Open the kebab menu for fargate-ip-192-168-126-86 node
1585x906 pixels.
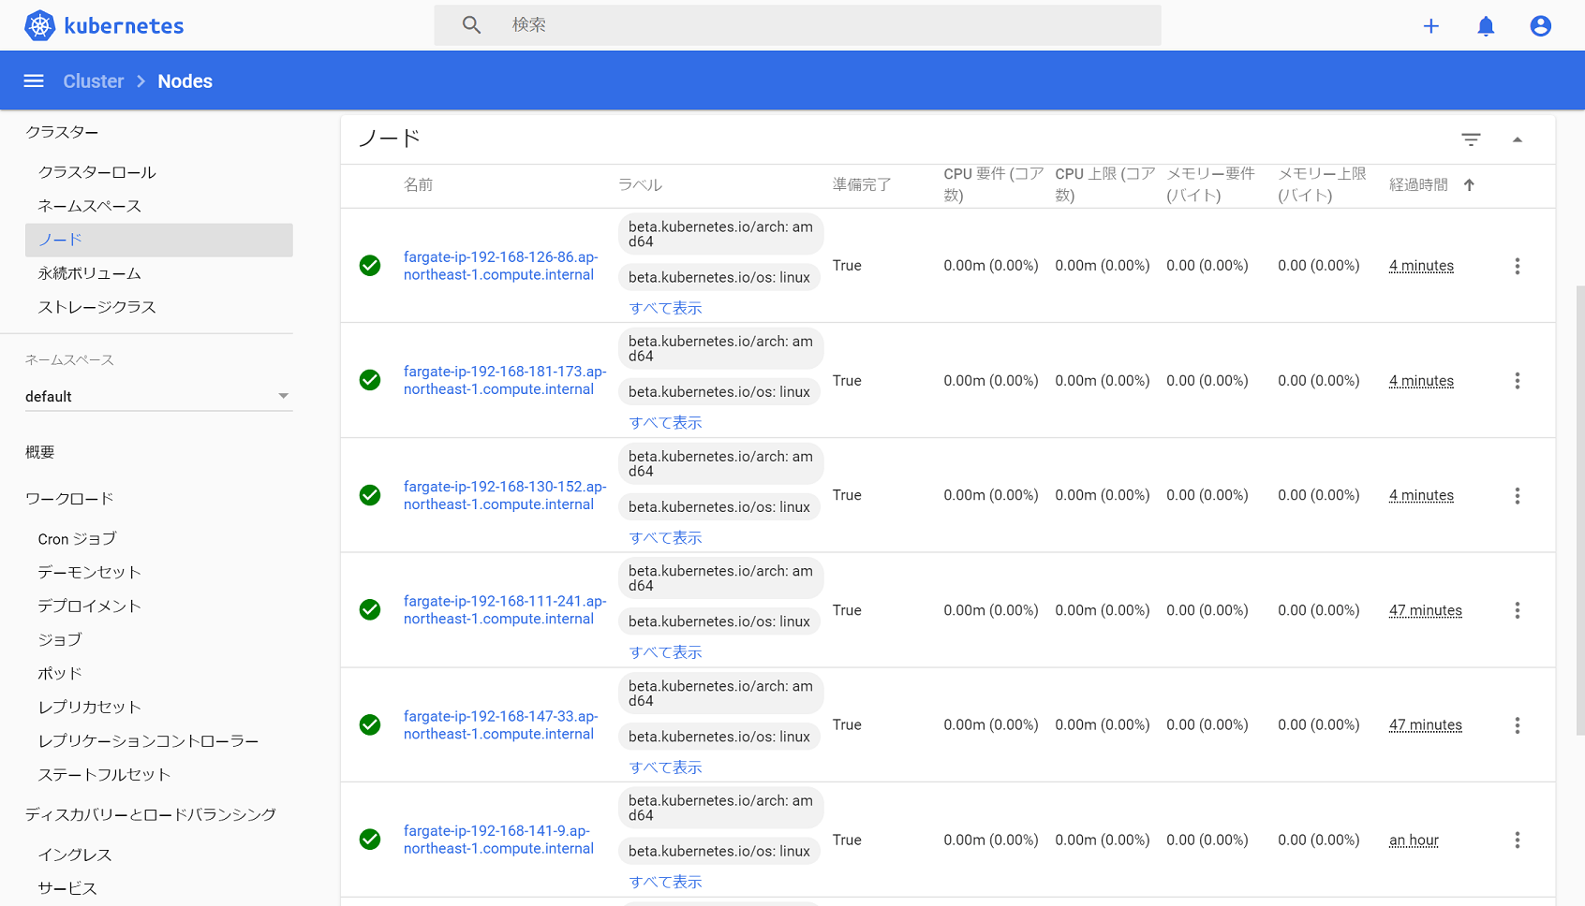[x=1518, y=266]
